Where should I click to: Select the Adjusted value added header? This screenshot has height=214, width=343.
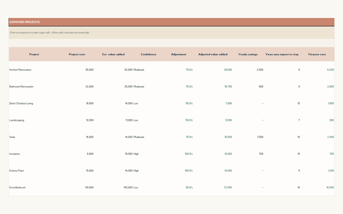click(x=213, y=54)
